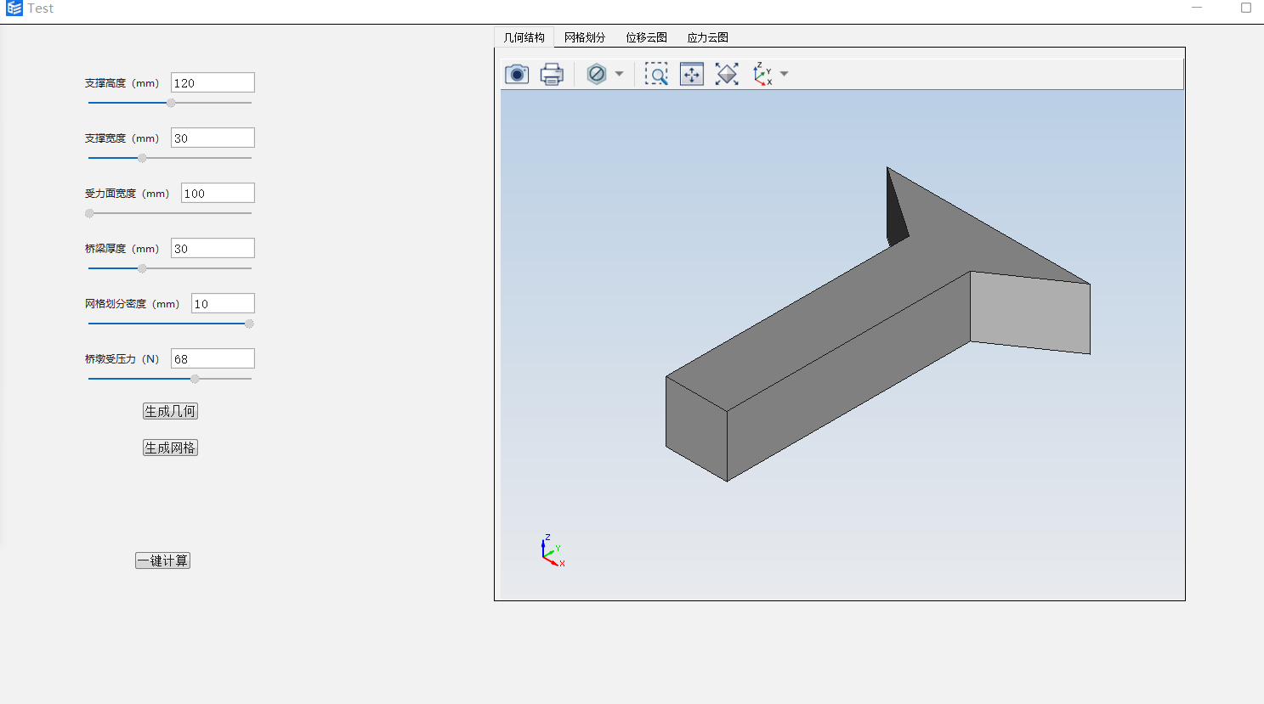This screenshot has height=704, width=1264.
Task: Click the 网格划分密度 slider handle
Action: pyautogui.click(x=249, y=324)
